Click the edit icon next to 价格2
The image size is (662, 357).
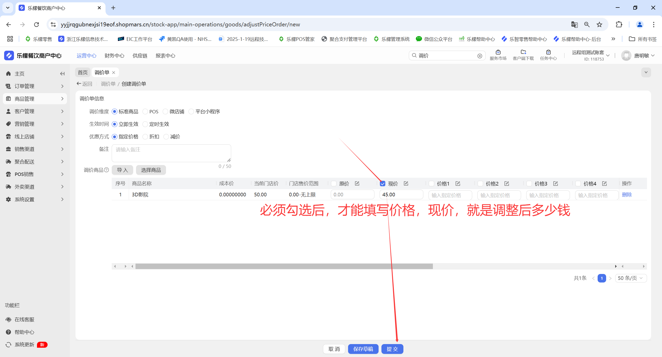pos(507,183)
